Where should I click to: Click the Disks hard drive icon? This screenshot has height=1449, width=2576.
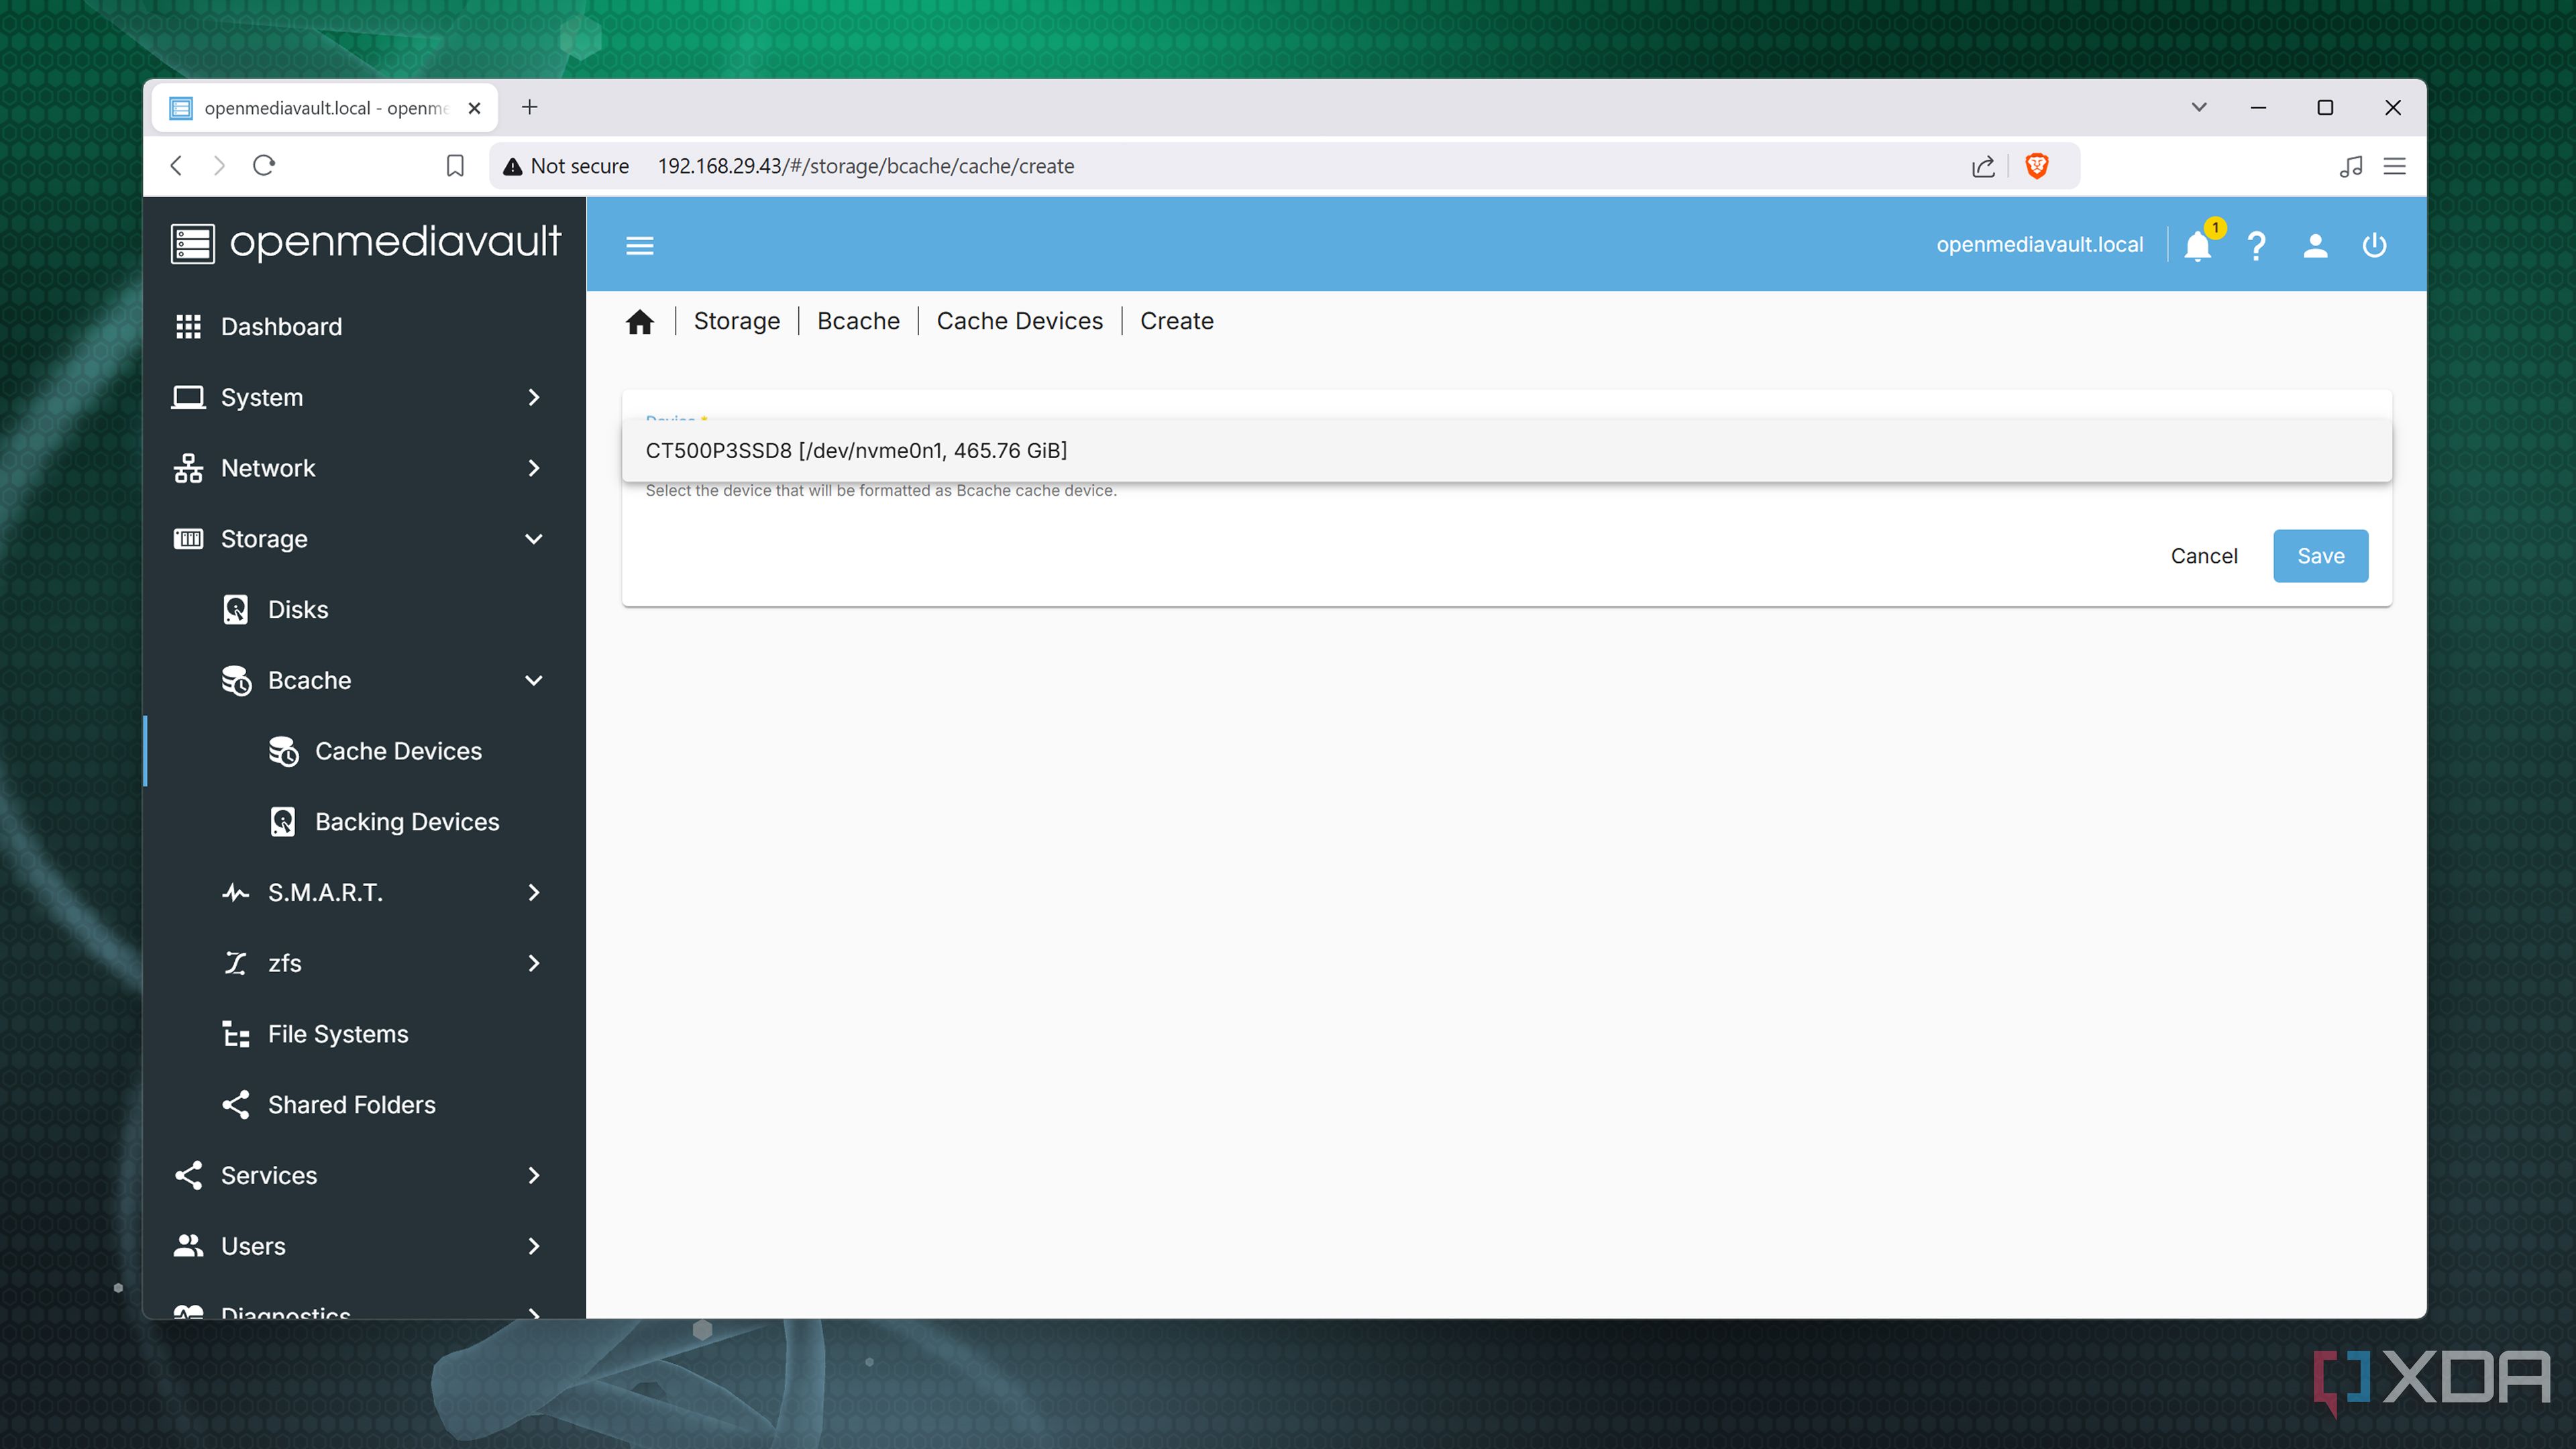click(235, 609)
